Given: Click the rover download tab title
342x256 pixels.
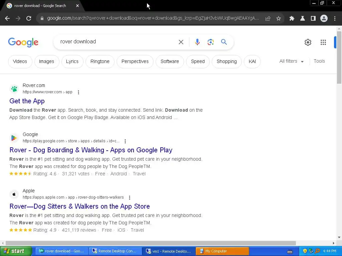Looking at the screenshot, I should pyautogui.click(x=40, y=6).
